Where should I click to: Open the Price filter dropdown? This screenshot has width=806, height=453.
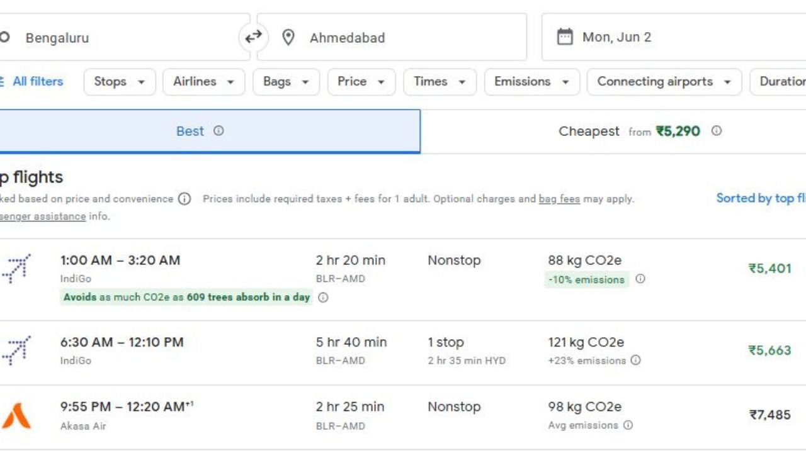361,82
